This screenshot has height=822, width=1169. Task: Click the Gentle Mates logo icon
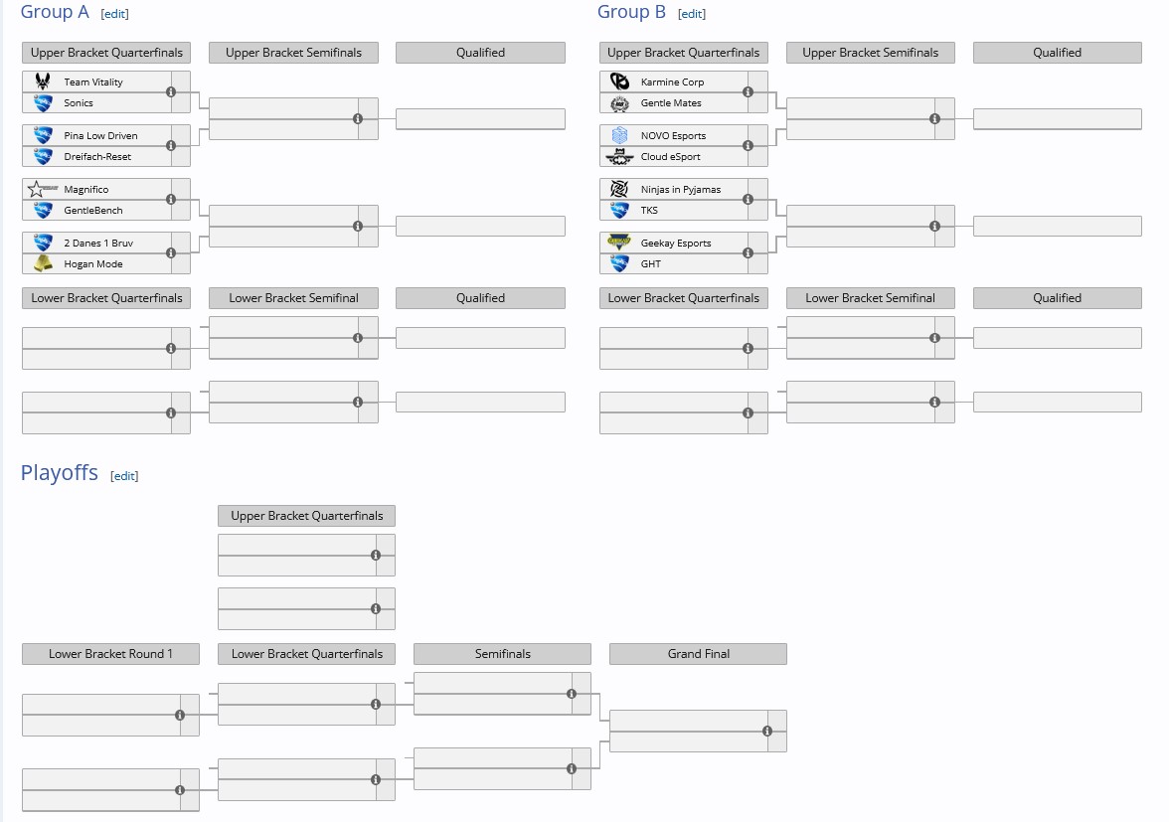(x=619, y=103)
